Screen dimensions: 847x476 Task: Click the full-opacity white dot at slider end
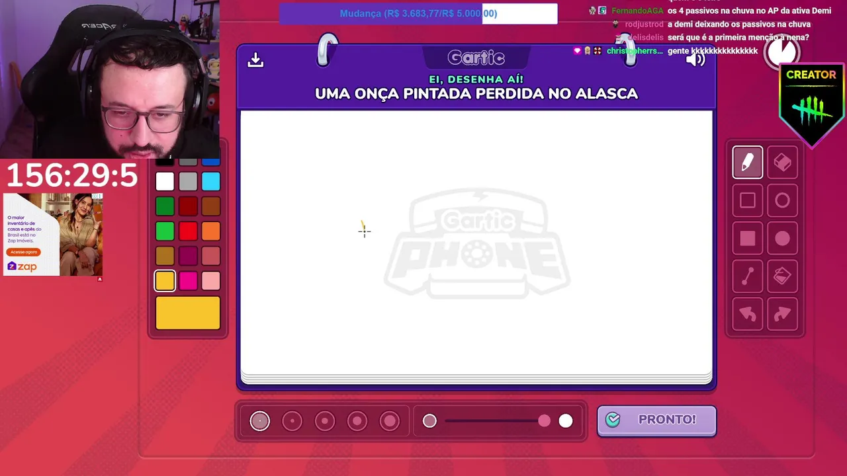(x=566, y=420)
